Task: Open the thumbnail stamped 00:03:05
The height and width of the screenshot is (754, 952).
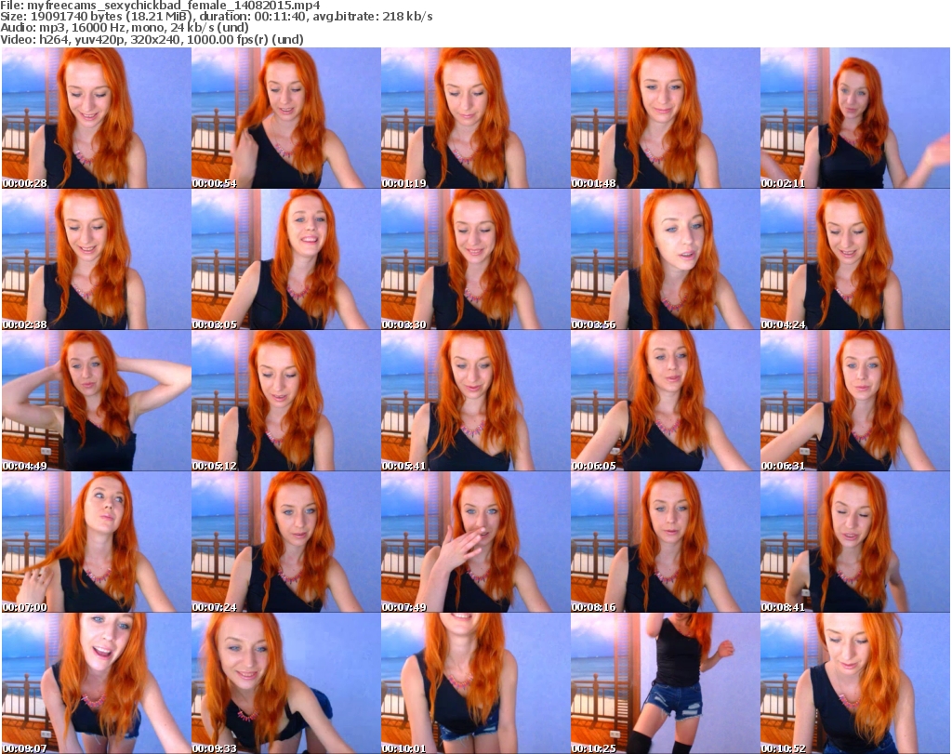Action: coord(286,259)
